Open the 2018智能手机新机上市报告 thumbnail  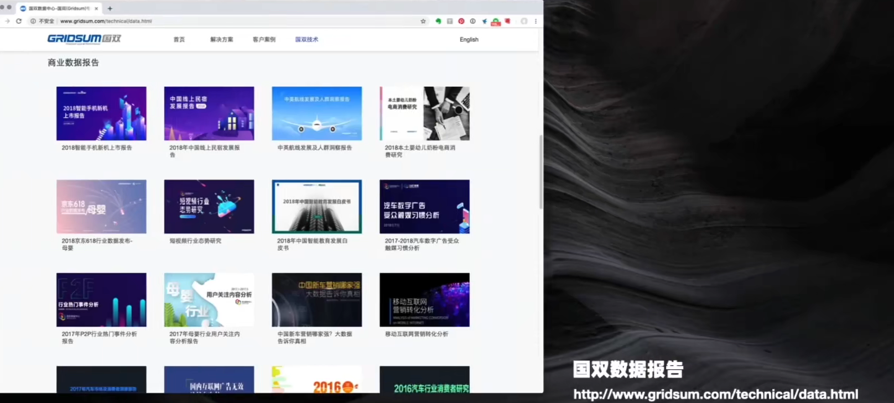tap(101, 113)
